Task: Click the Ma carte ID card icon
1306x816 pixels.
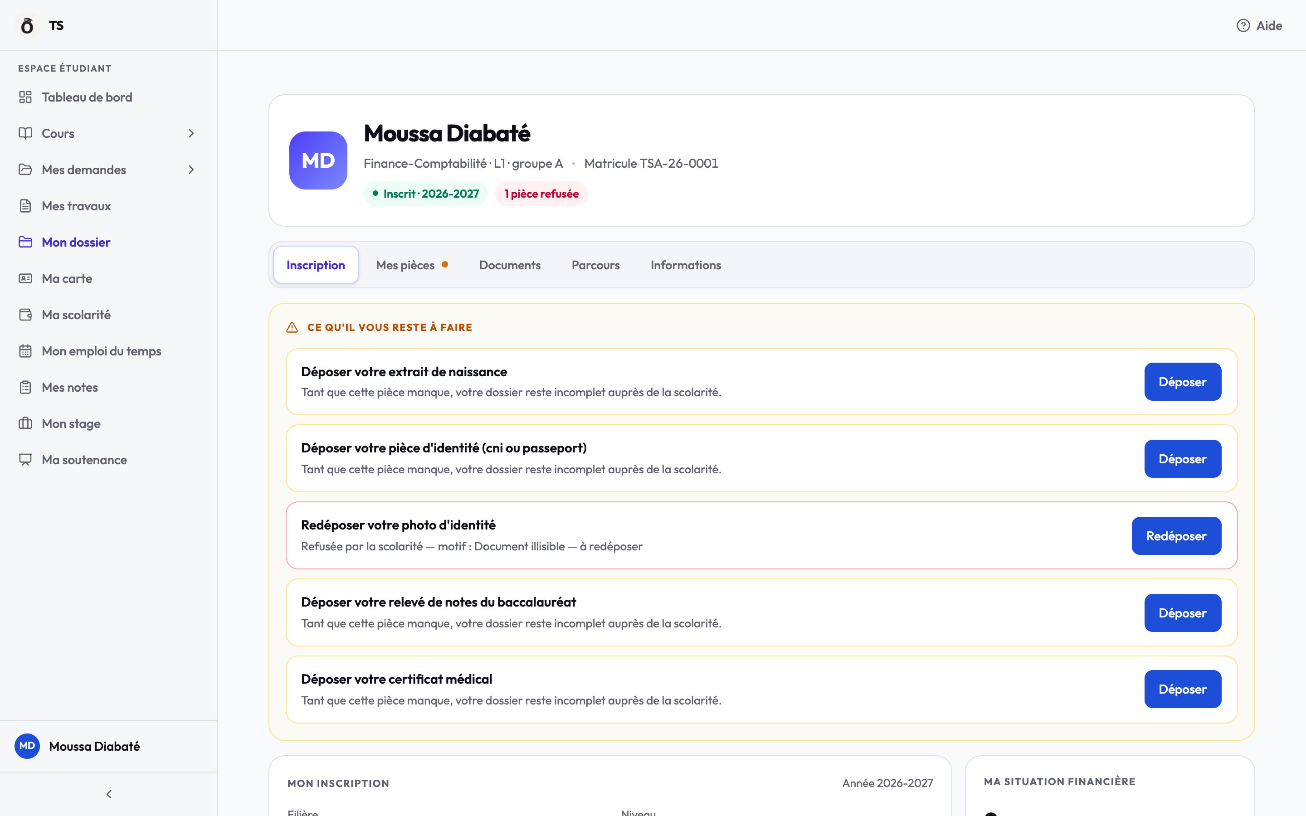Action: pos(25,278)
